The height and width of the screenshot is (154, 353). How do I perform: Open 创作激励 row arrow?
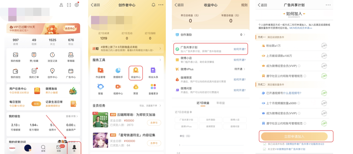click(x=244, y=35)
